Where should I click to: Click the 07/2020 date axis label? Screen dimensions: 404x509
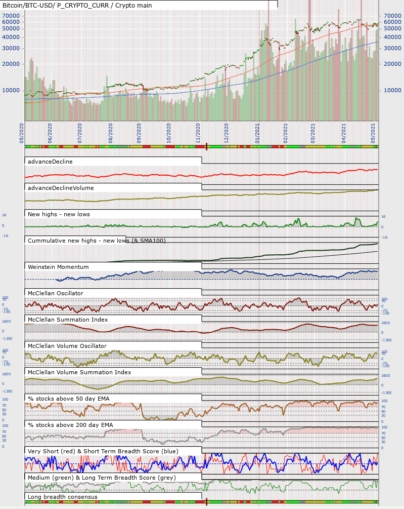(x=80, y=133)
